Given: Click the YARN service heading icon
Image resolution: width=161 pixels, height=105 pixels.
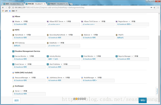Looking at the screenshot, I should pyautogui.click(x=13, y=73).
